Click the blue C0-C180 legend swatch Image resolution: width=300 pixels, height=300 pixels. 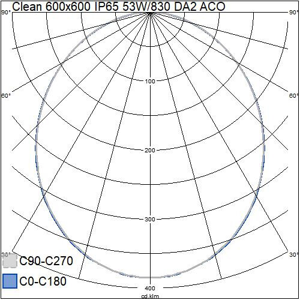[x=10, y=281]
